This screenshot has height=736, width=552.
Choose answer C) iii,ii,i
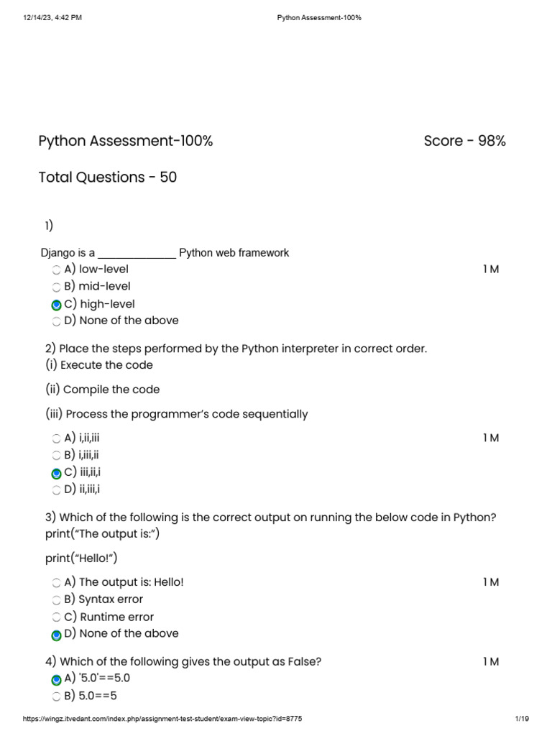click(57, 473)
